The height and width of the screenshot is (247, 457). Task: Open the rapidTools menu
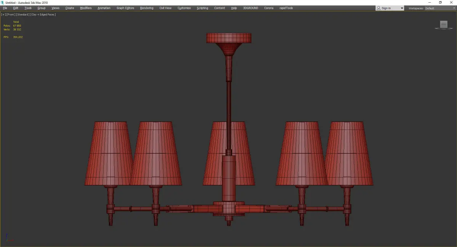286,8
